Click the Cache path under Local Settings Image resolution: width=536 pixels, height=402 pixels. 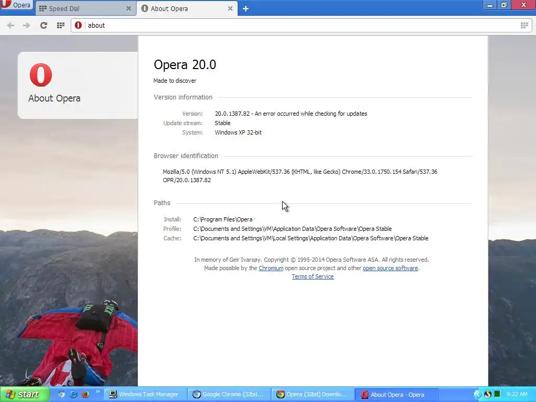tap(311, 238)
